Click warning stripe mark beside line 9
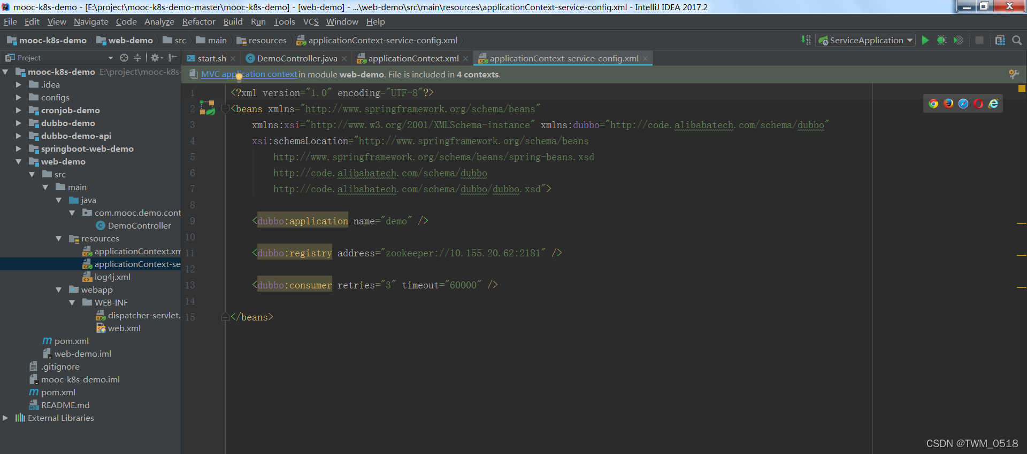Image resolution: width=1027 pixels, height=454 pixels. tap(1022, 223)
